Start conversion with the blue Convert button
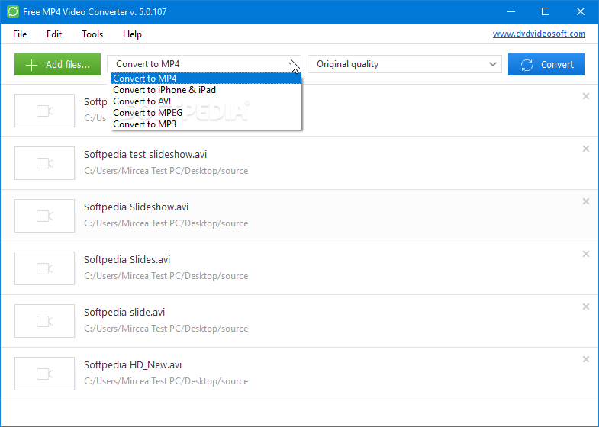Screen dimensions: 599x427 point(546,65)
